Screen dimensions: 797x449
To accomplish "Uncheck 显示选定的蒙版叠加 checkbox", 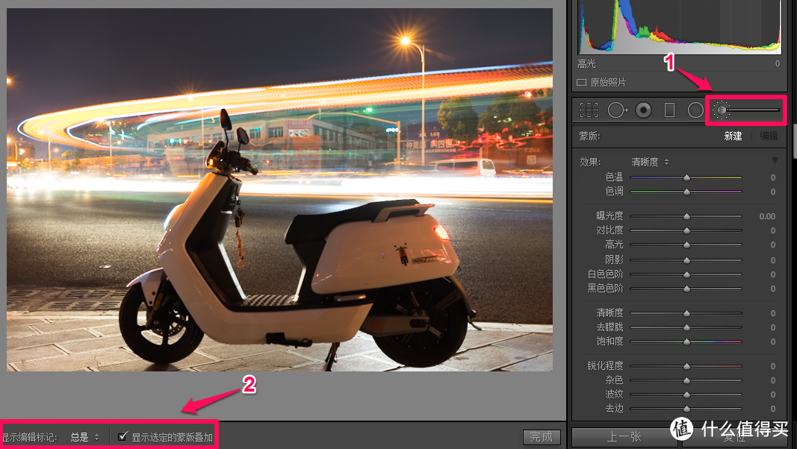I will [x=123, y=436].
